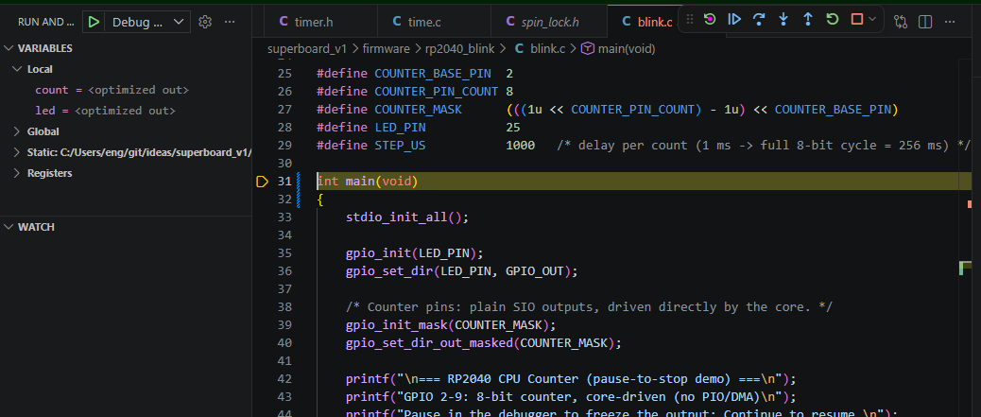
Task: Click the C icon on timer.h tab
Action: [284, 22]
